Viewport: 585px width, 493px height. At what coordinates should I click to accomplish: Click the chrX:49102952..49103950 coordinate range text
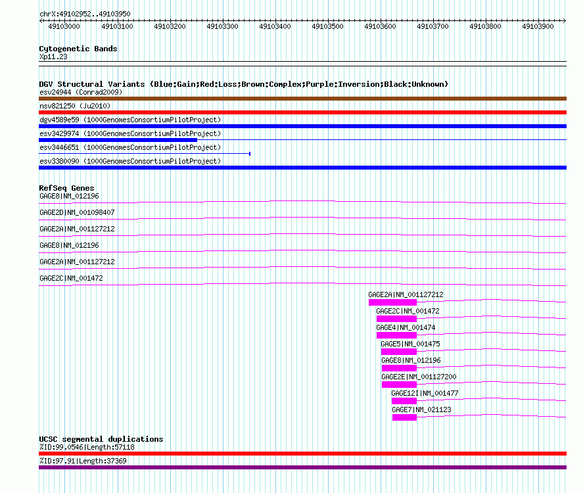[85, 14]
